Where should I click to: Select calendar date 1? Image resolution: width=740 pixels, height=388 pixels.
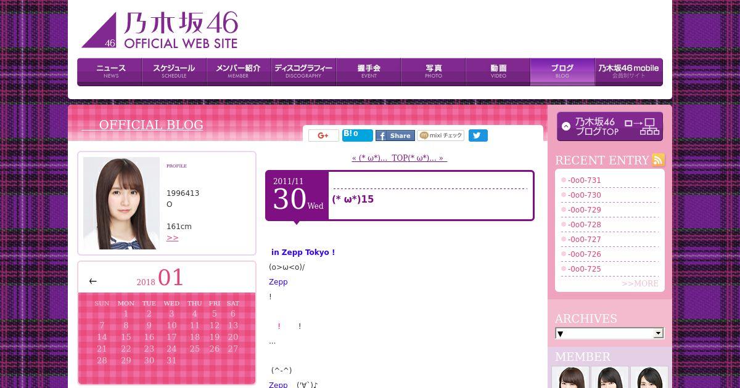point(126,313)
